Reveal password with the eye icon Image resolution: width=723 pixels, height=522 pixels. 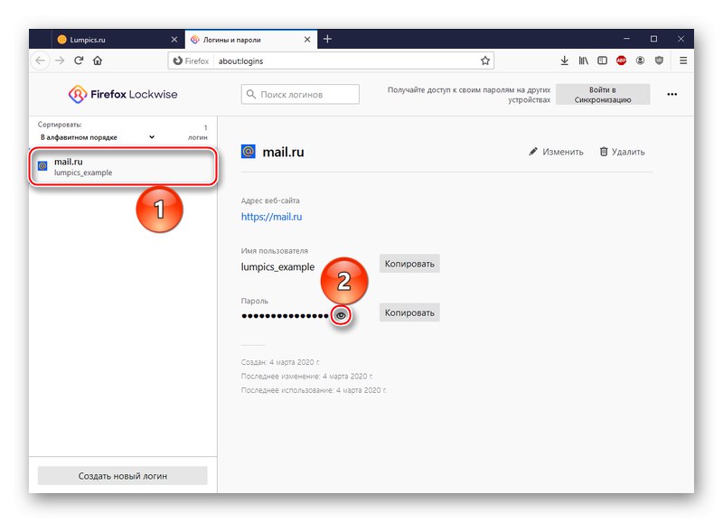pyautogui.click(x=341, y=315)
